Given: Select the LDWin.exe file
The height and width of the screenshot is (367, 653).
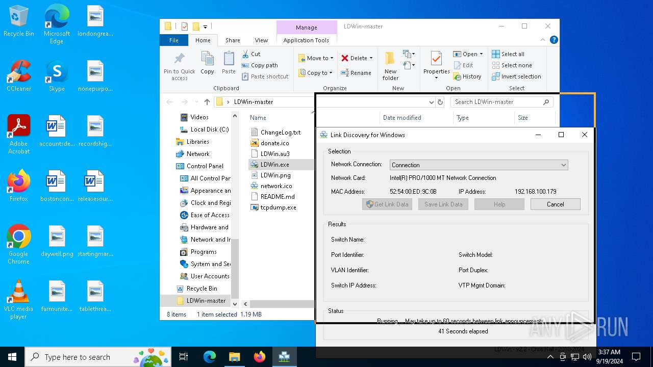Looking at the screenshot, I should coord(274,165).
